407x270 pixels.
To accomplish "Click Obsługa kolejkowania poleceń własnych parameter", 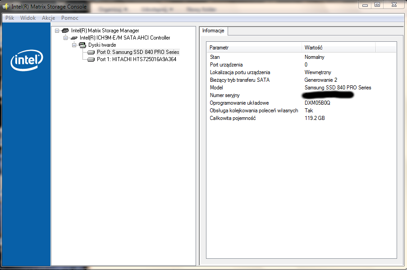I will point(254,111).
